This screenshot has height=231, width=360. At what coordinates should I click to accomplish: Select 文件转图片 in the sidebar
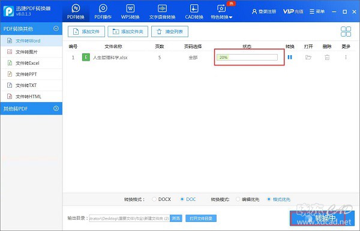(x=31, y=52)
